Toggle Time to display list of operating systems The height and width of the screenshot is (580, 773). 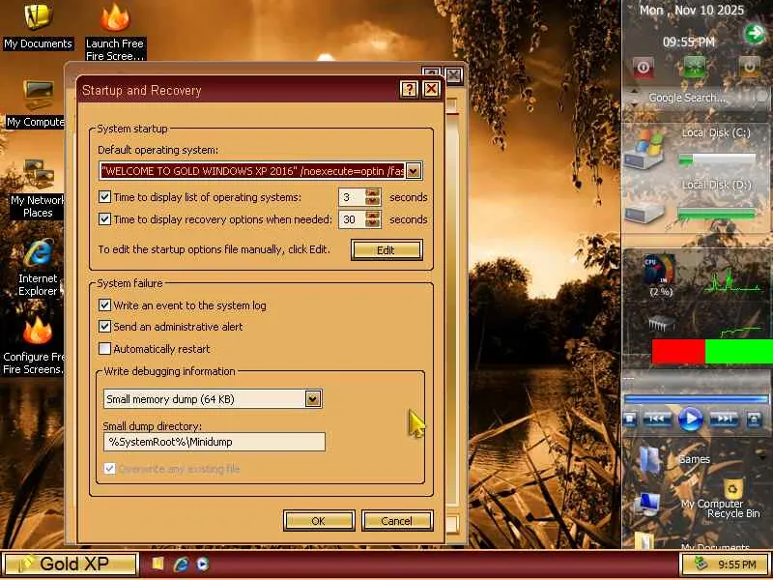pos(104,197)
